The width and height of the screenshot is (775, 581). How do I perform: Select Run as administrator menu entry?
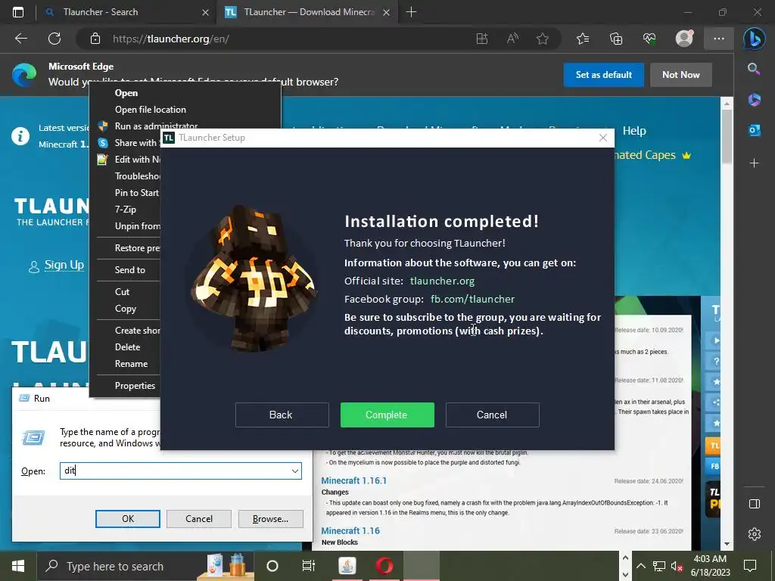point(156,126)
